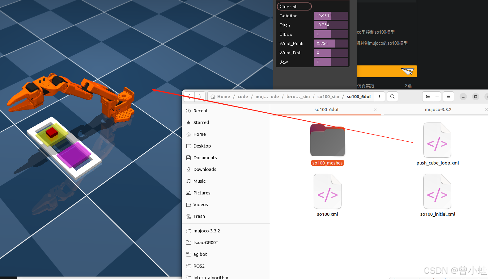The image size is (488, 279).
Task: Select the so100.xml file
Action: point(328,195)
